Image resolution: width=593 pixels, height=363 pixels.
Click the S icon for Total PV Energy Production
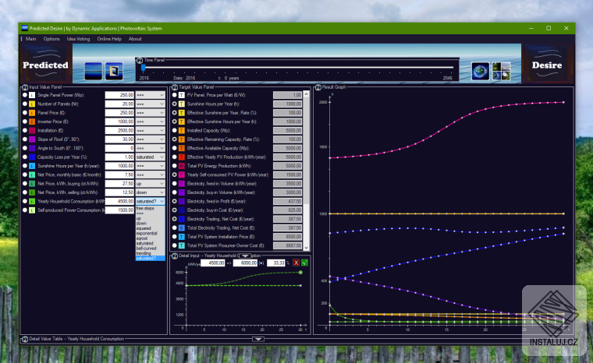(x=182, y=166)
